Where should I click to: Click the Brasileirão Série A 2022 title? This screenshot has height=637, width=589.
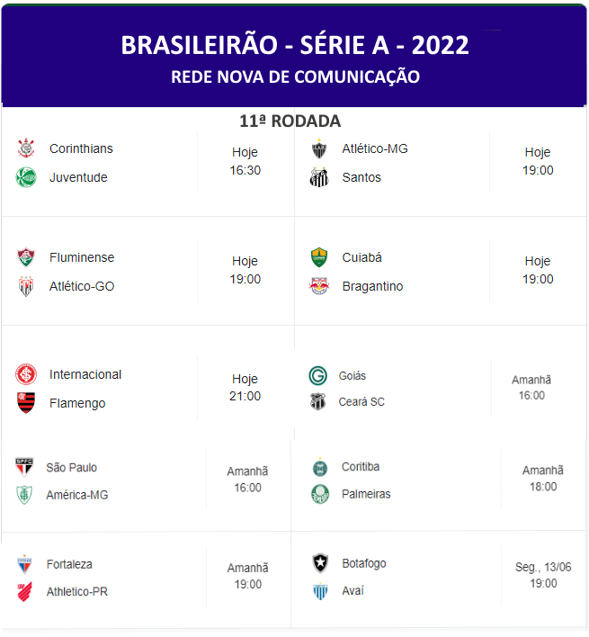point(295,45)
